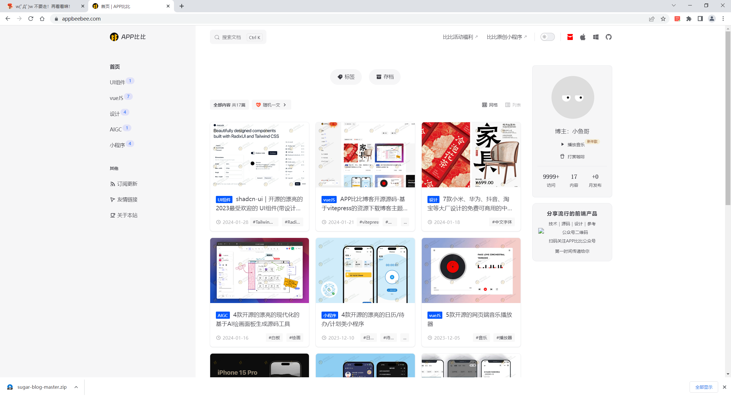Click the #绘画 tag

[x=295, y=338]
